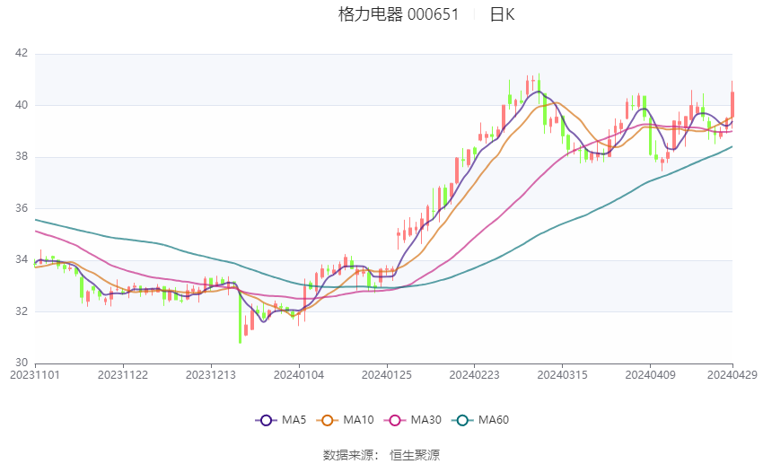Click x-axis date label 20231213
763x464 pixels.
point(211,375)
